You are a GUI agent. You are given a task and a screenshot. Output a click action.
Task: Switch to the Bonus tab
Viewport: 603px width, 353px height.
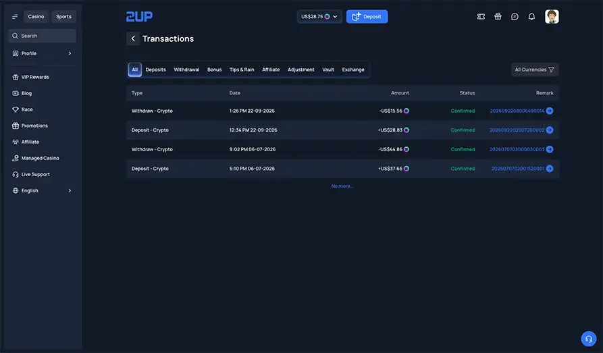214,70
